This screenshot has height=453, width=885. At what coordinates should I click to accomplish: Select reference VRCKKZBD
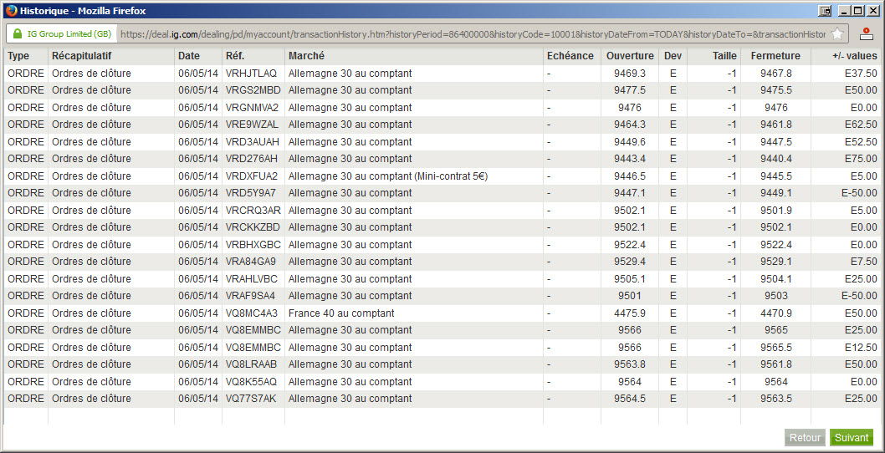pos(253,227)
